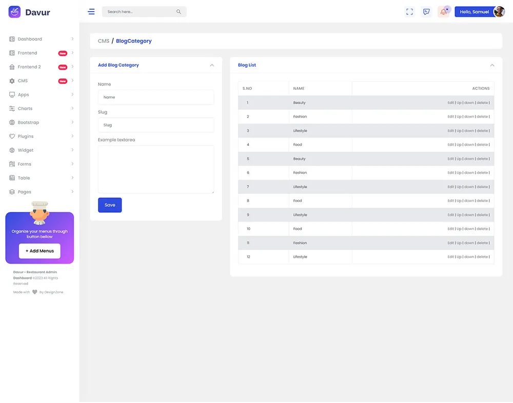Click Samuel's profile avatar
Image resolution: width=513 pixels, height=403 pixels.
[499, 12]
